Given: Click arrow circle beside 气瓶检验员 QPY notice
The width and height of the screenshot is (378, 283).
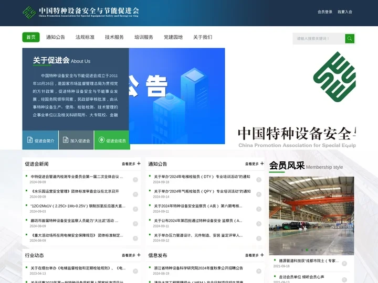Looking at the screenshot, I should 259,194.
